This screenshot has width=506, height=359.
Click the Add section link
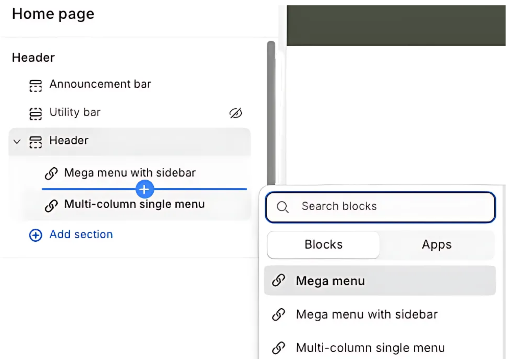(81, 235)
